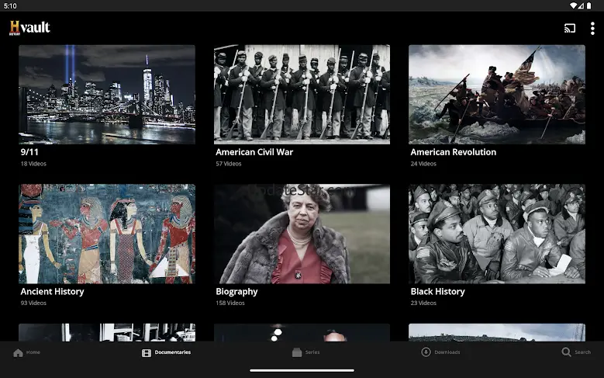This screenshot has height=378, width=604.
Task: Go to the Series tab label
Action: [312, 352]
